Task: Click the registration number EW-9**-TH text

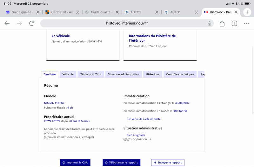Action: (x=95, y=41)
